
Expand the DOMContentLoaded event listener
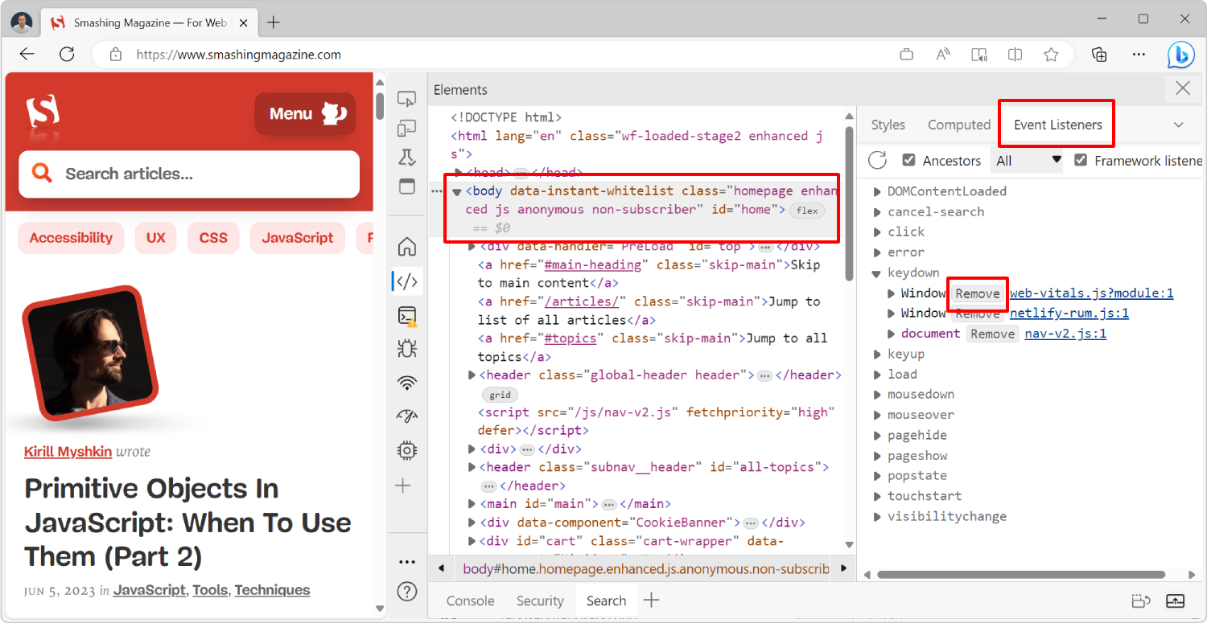(876, 191)
